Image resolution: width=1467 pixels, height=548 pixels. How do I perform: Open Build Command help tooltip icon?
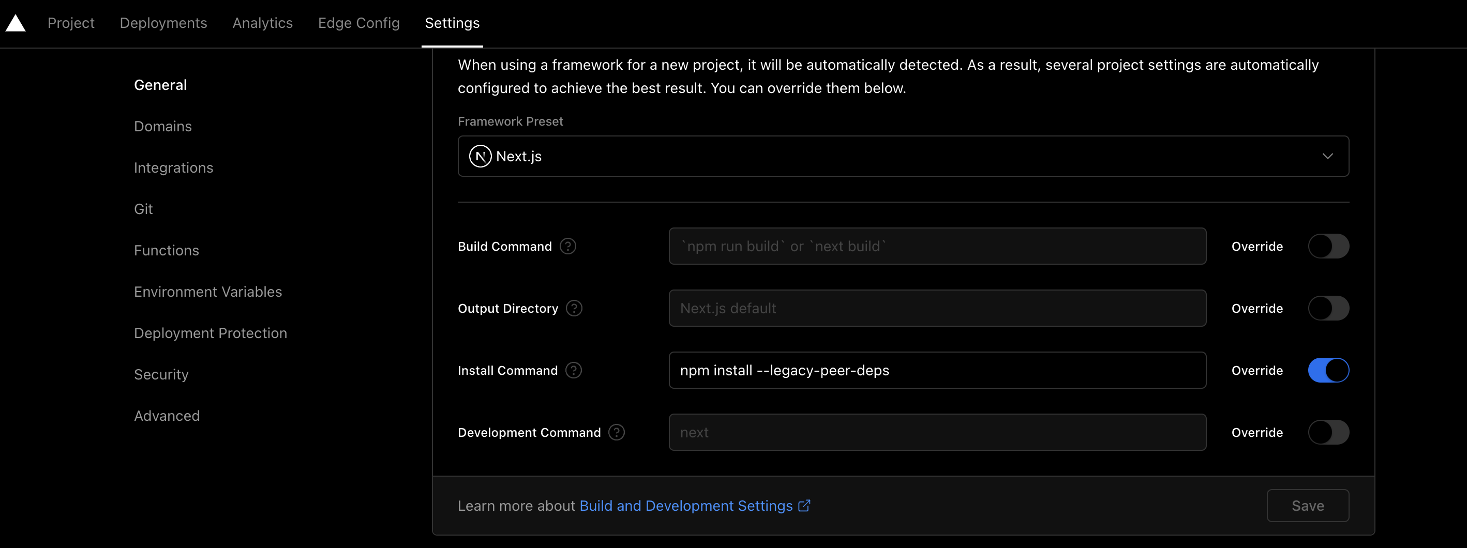[x=568, y=246]
